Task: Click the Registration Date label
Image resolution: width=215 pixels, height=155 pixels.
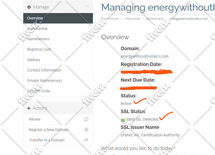Action: pos(141,64)
